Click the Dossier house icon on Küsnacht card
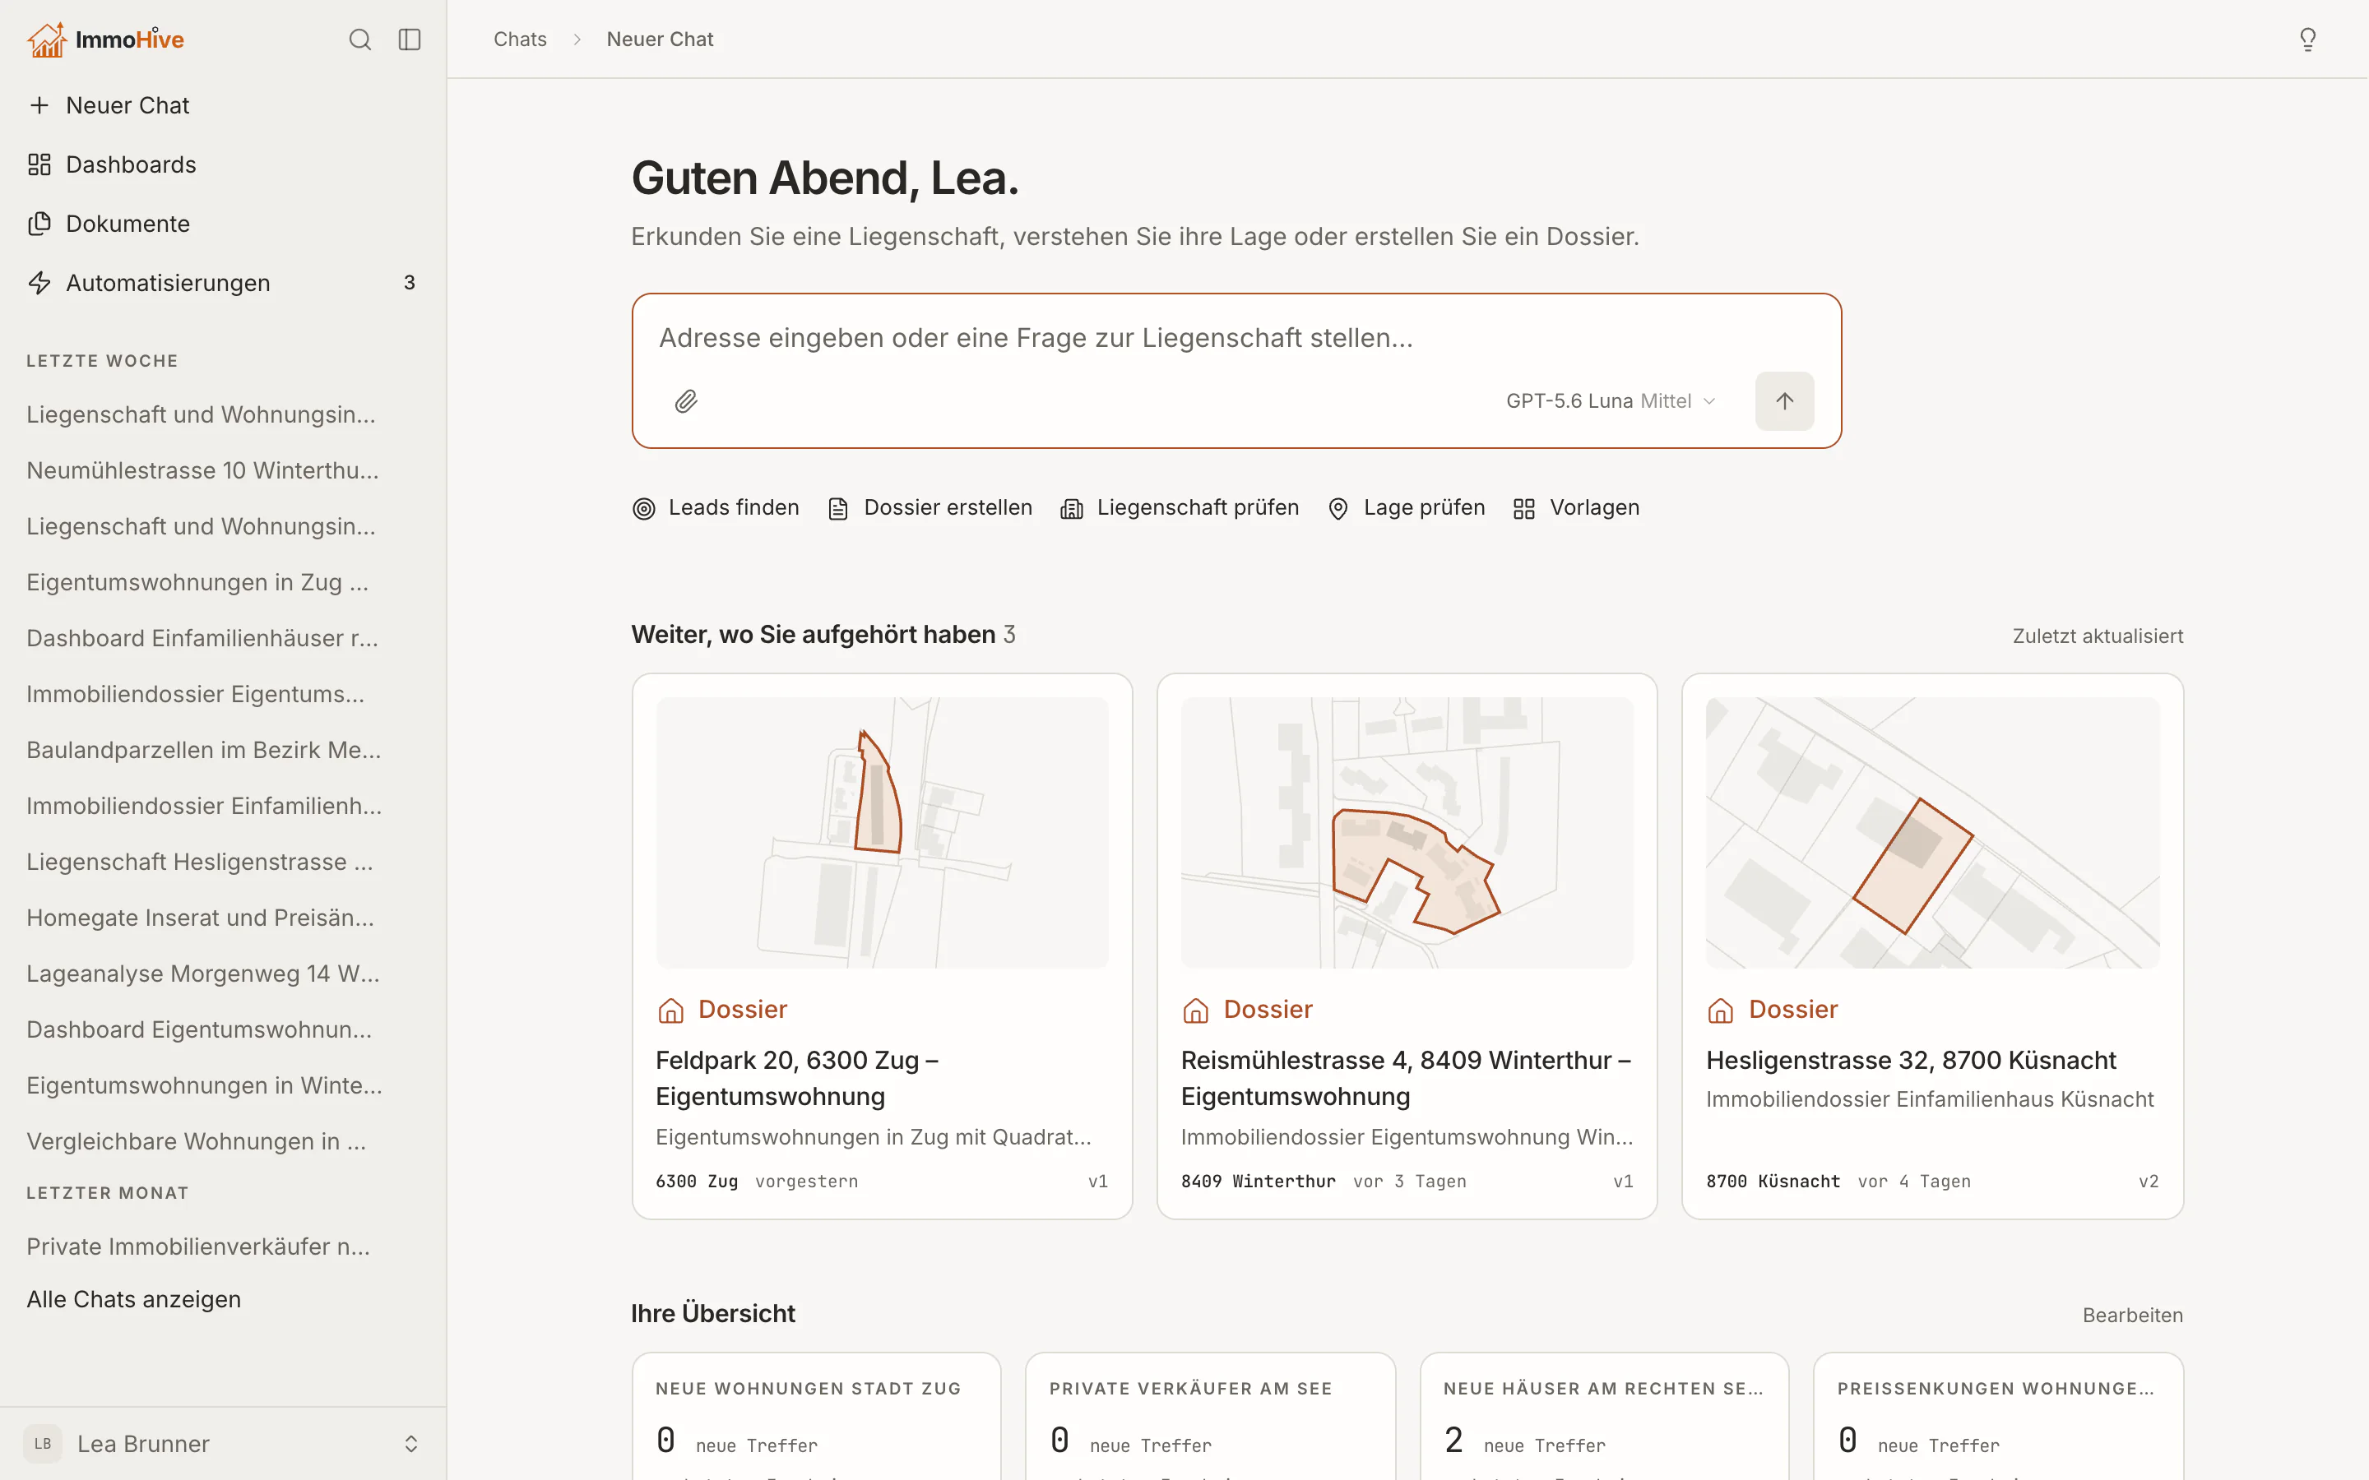This screenshot has height=1480, width=2369. (x=1720, y=1011)
